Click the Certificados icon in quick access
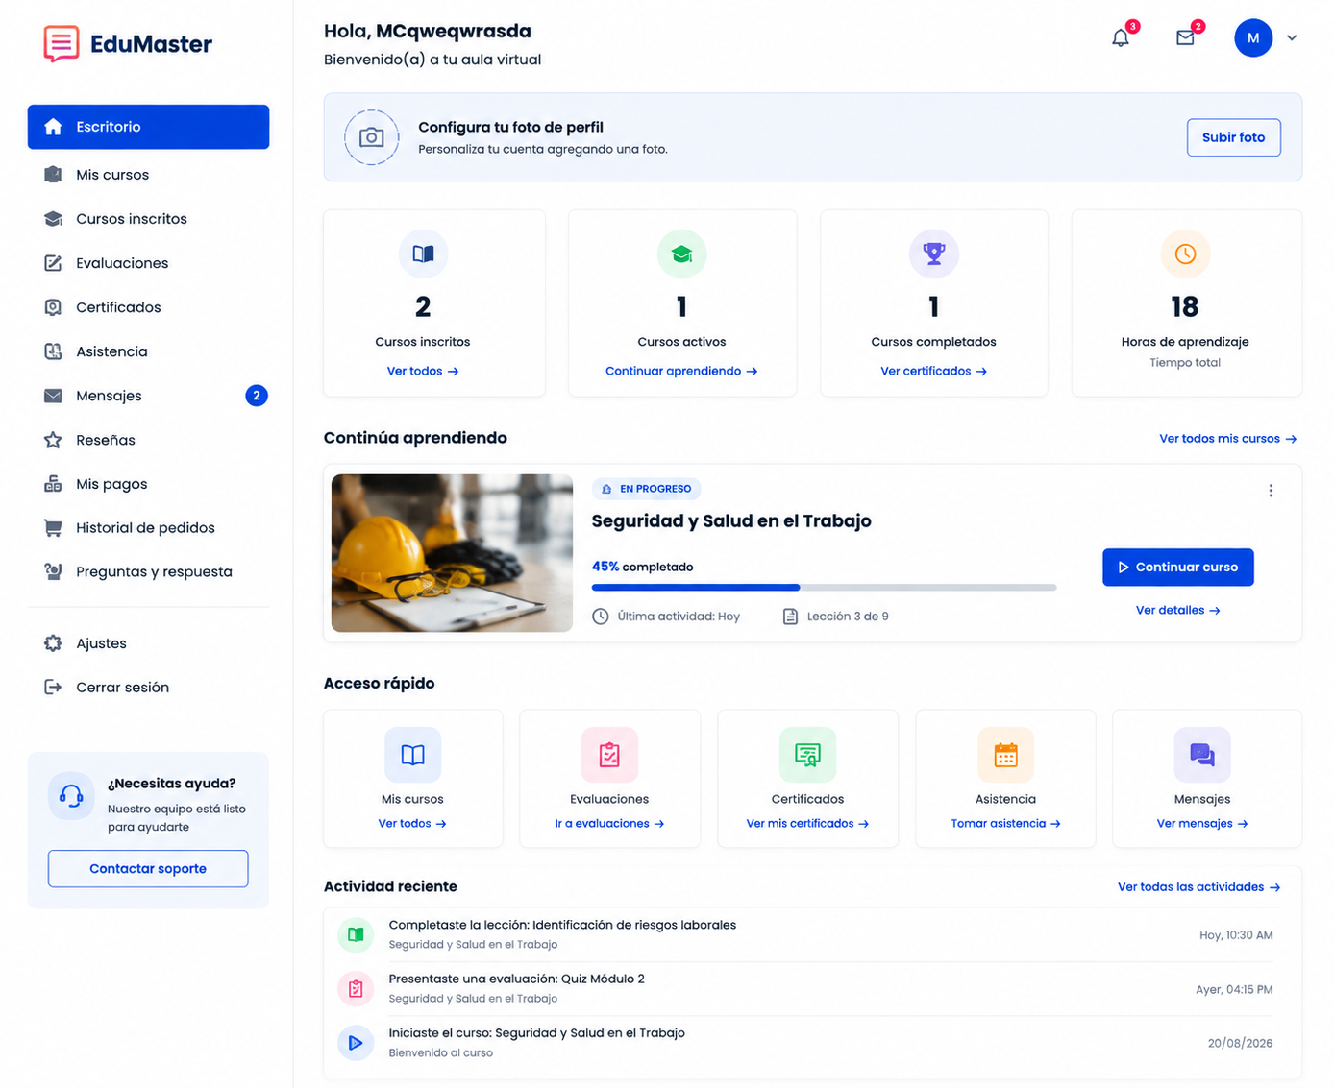Screen dimensions: 1334x1088 pyautogui.click(x=807, y=755)
